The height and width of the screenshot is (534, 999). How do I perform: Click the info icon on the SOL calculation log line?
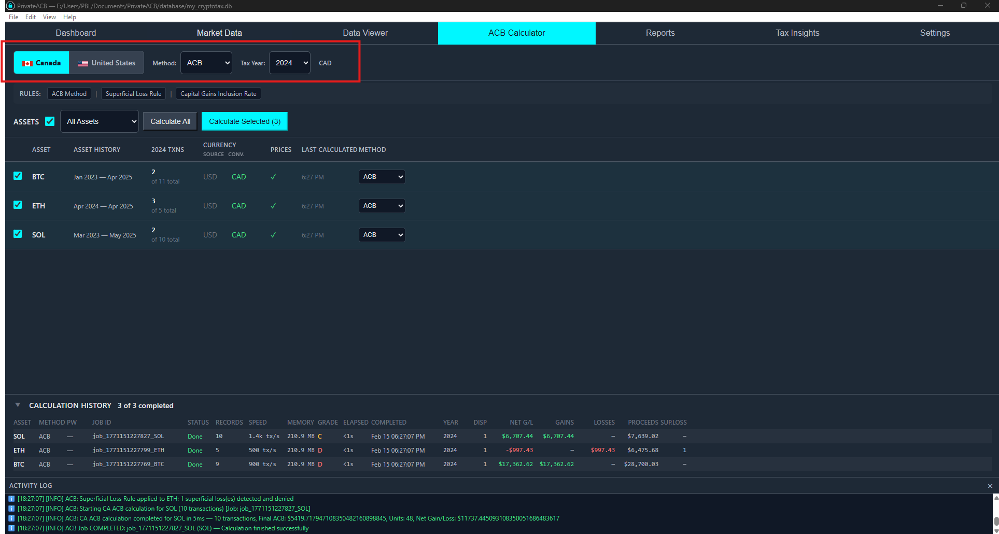point(12,518)
